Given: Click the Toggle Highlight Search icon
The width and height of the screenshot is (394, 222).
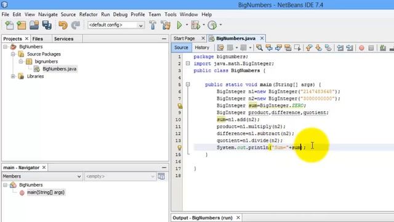Looking at the screenshot, I should (287, 47).
